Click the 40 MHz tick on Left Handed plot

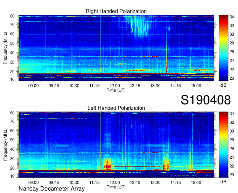pos(12,149)
